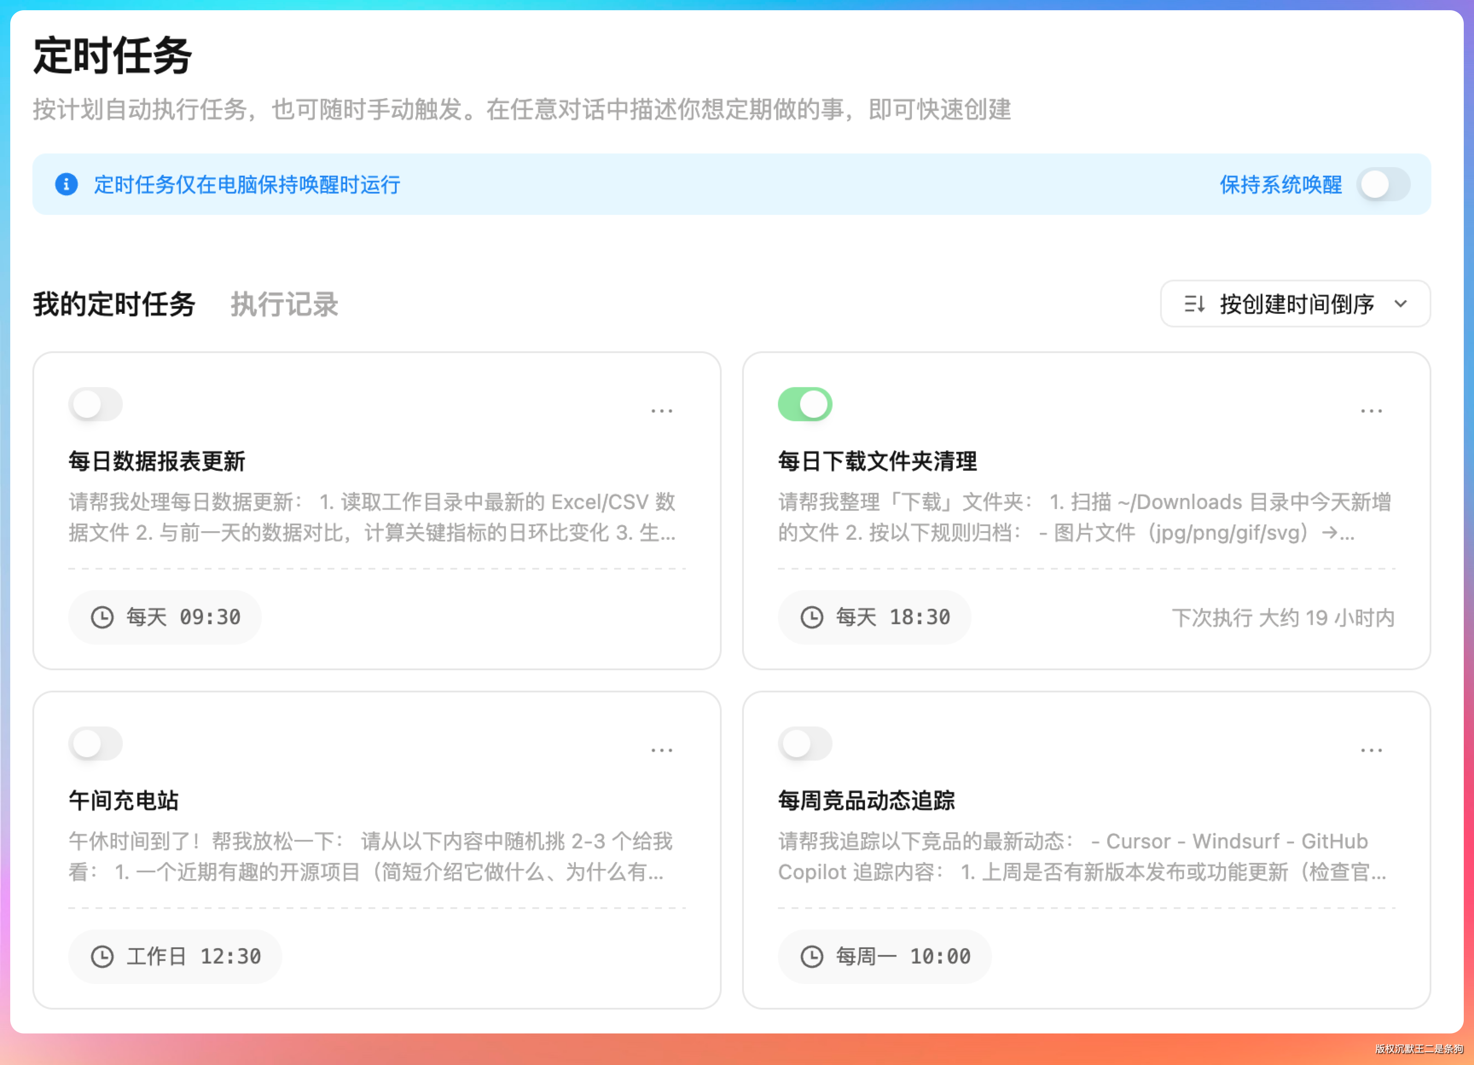
Task: Click the 定时任务仅在电脑保持唤醒时运行 notice text
Action: (x=247, y=185)
